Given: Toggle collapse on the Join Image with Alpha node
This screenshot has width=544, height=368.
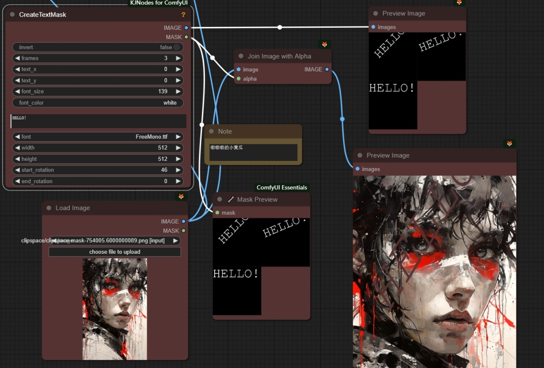Looking at the screenshot, I should click(241, 56).
